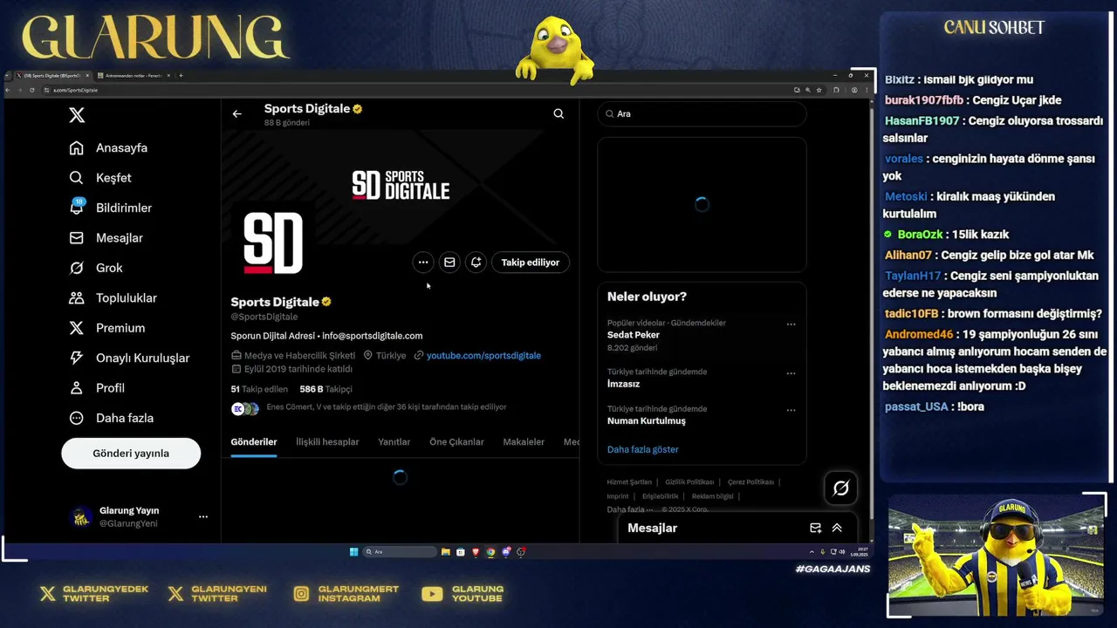This screenshot has width=1117, height=628.
Task: Click the Ara search field on X
Action: point(702,113)
